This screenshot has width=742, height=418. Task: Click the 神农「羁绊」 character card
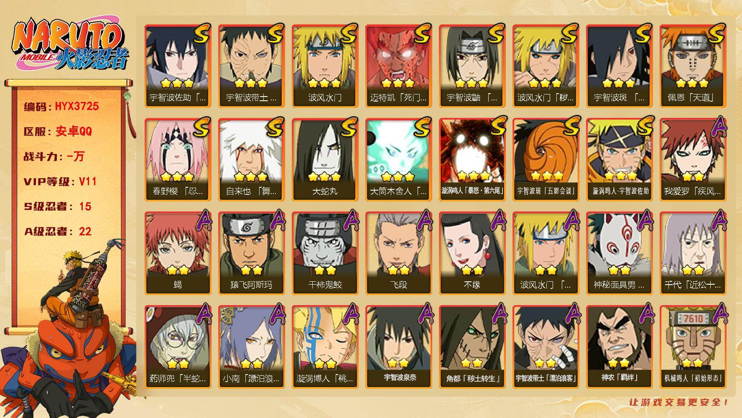click(619, 347)
